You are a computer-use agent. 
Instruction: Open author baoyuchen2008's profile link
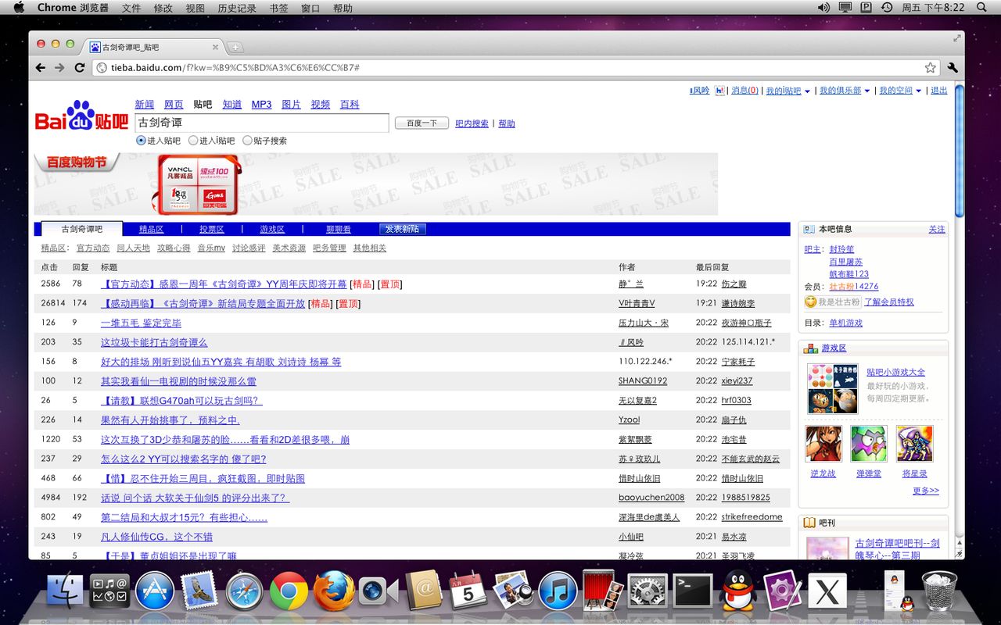[651, 498]
